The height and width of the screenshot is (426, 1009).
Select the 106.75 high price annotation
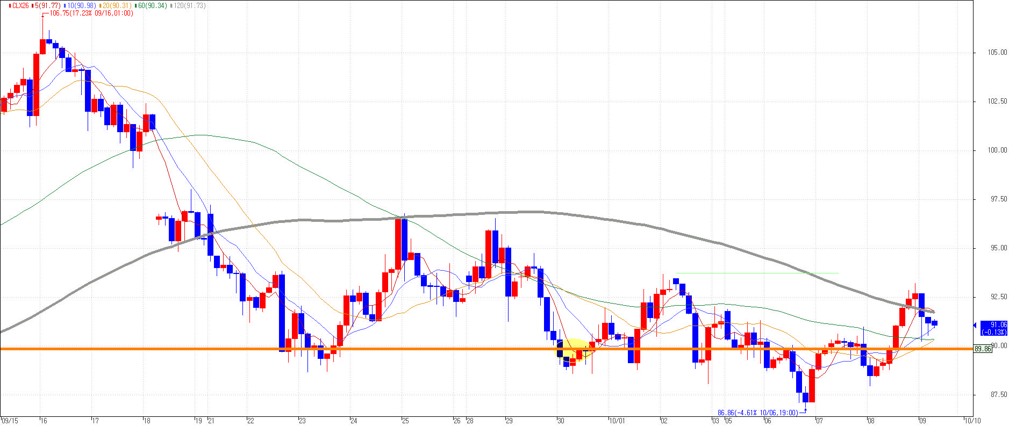(91, 13)
